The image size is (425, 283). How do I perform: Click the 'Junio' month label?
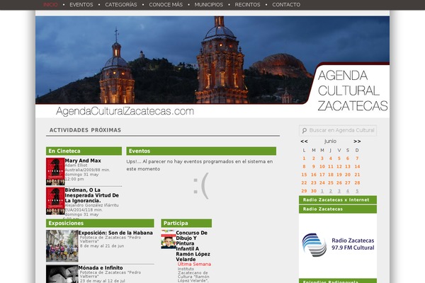click(x=330, y=141)
